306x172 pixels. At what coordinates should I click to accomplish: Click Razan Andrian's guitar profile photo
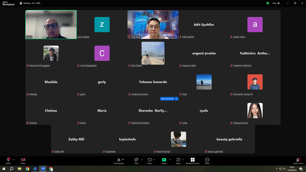178,139
